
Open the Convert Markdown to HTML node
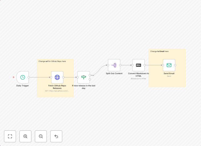pyautogui.click(x=138, y=65)
